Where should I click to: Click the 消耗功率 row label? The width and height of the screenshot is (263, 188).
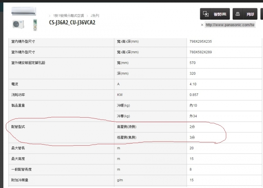tap(18, 95)
